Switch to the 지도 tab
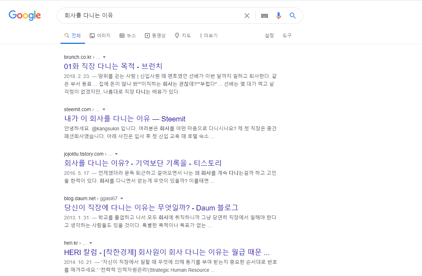The height and width of the screenshot is (276, 422). [183, 36]
